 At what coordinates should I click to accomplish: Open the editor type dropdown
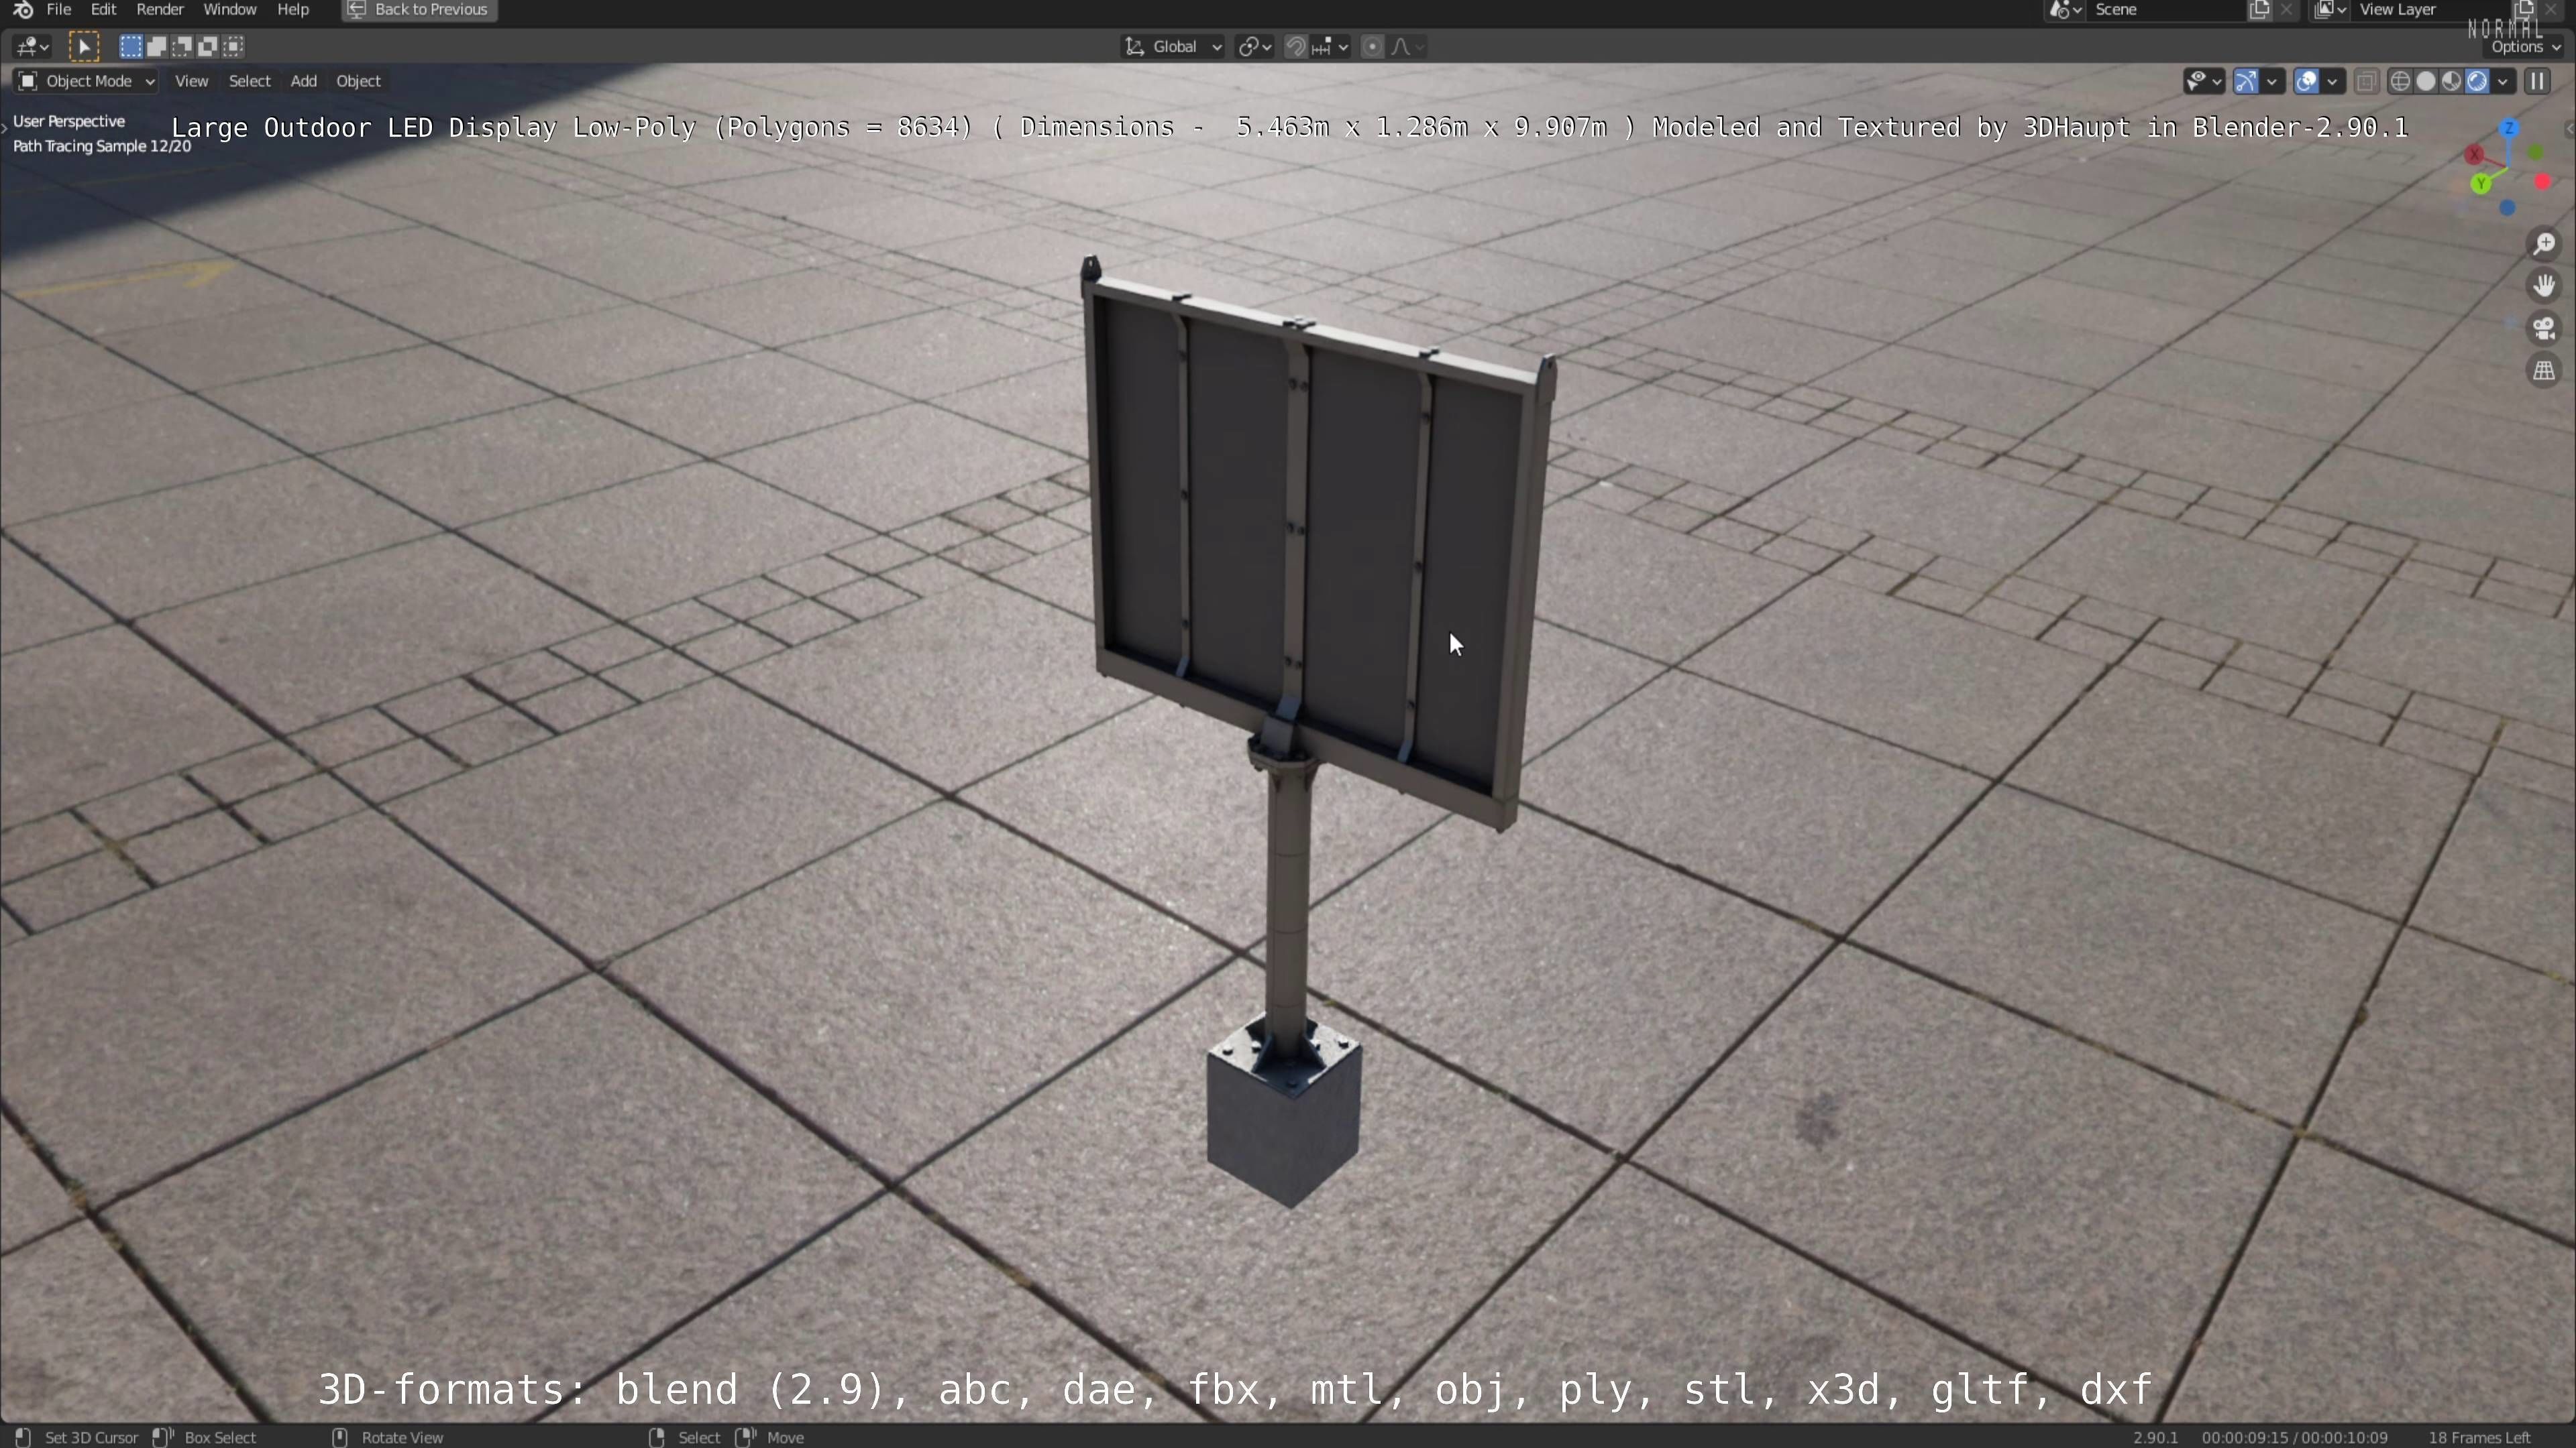[x=33, y=46]
